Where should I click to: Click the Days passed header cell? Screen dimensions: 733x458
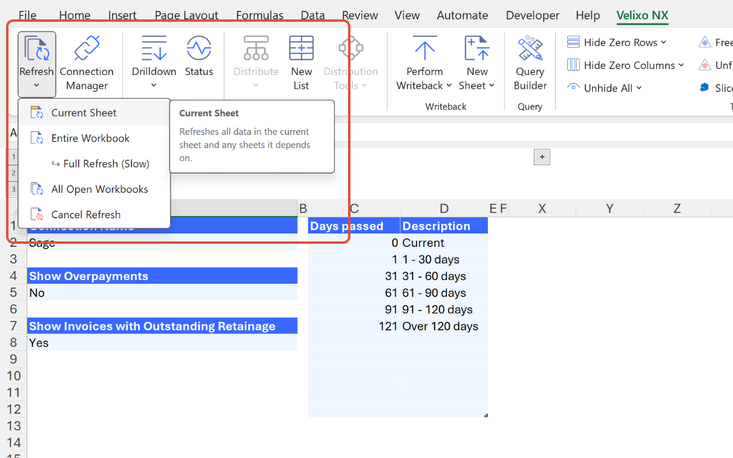(354, 226)
